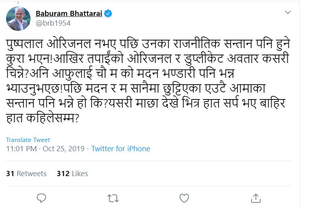
Task: Click the blue verified badge
Action: point(108,14)
